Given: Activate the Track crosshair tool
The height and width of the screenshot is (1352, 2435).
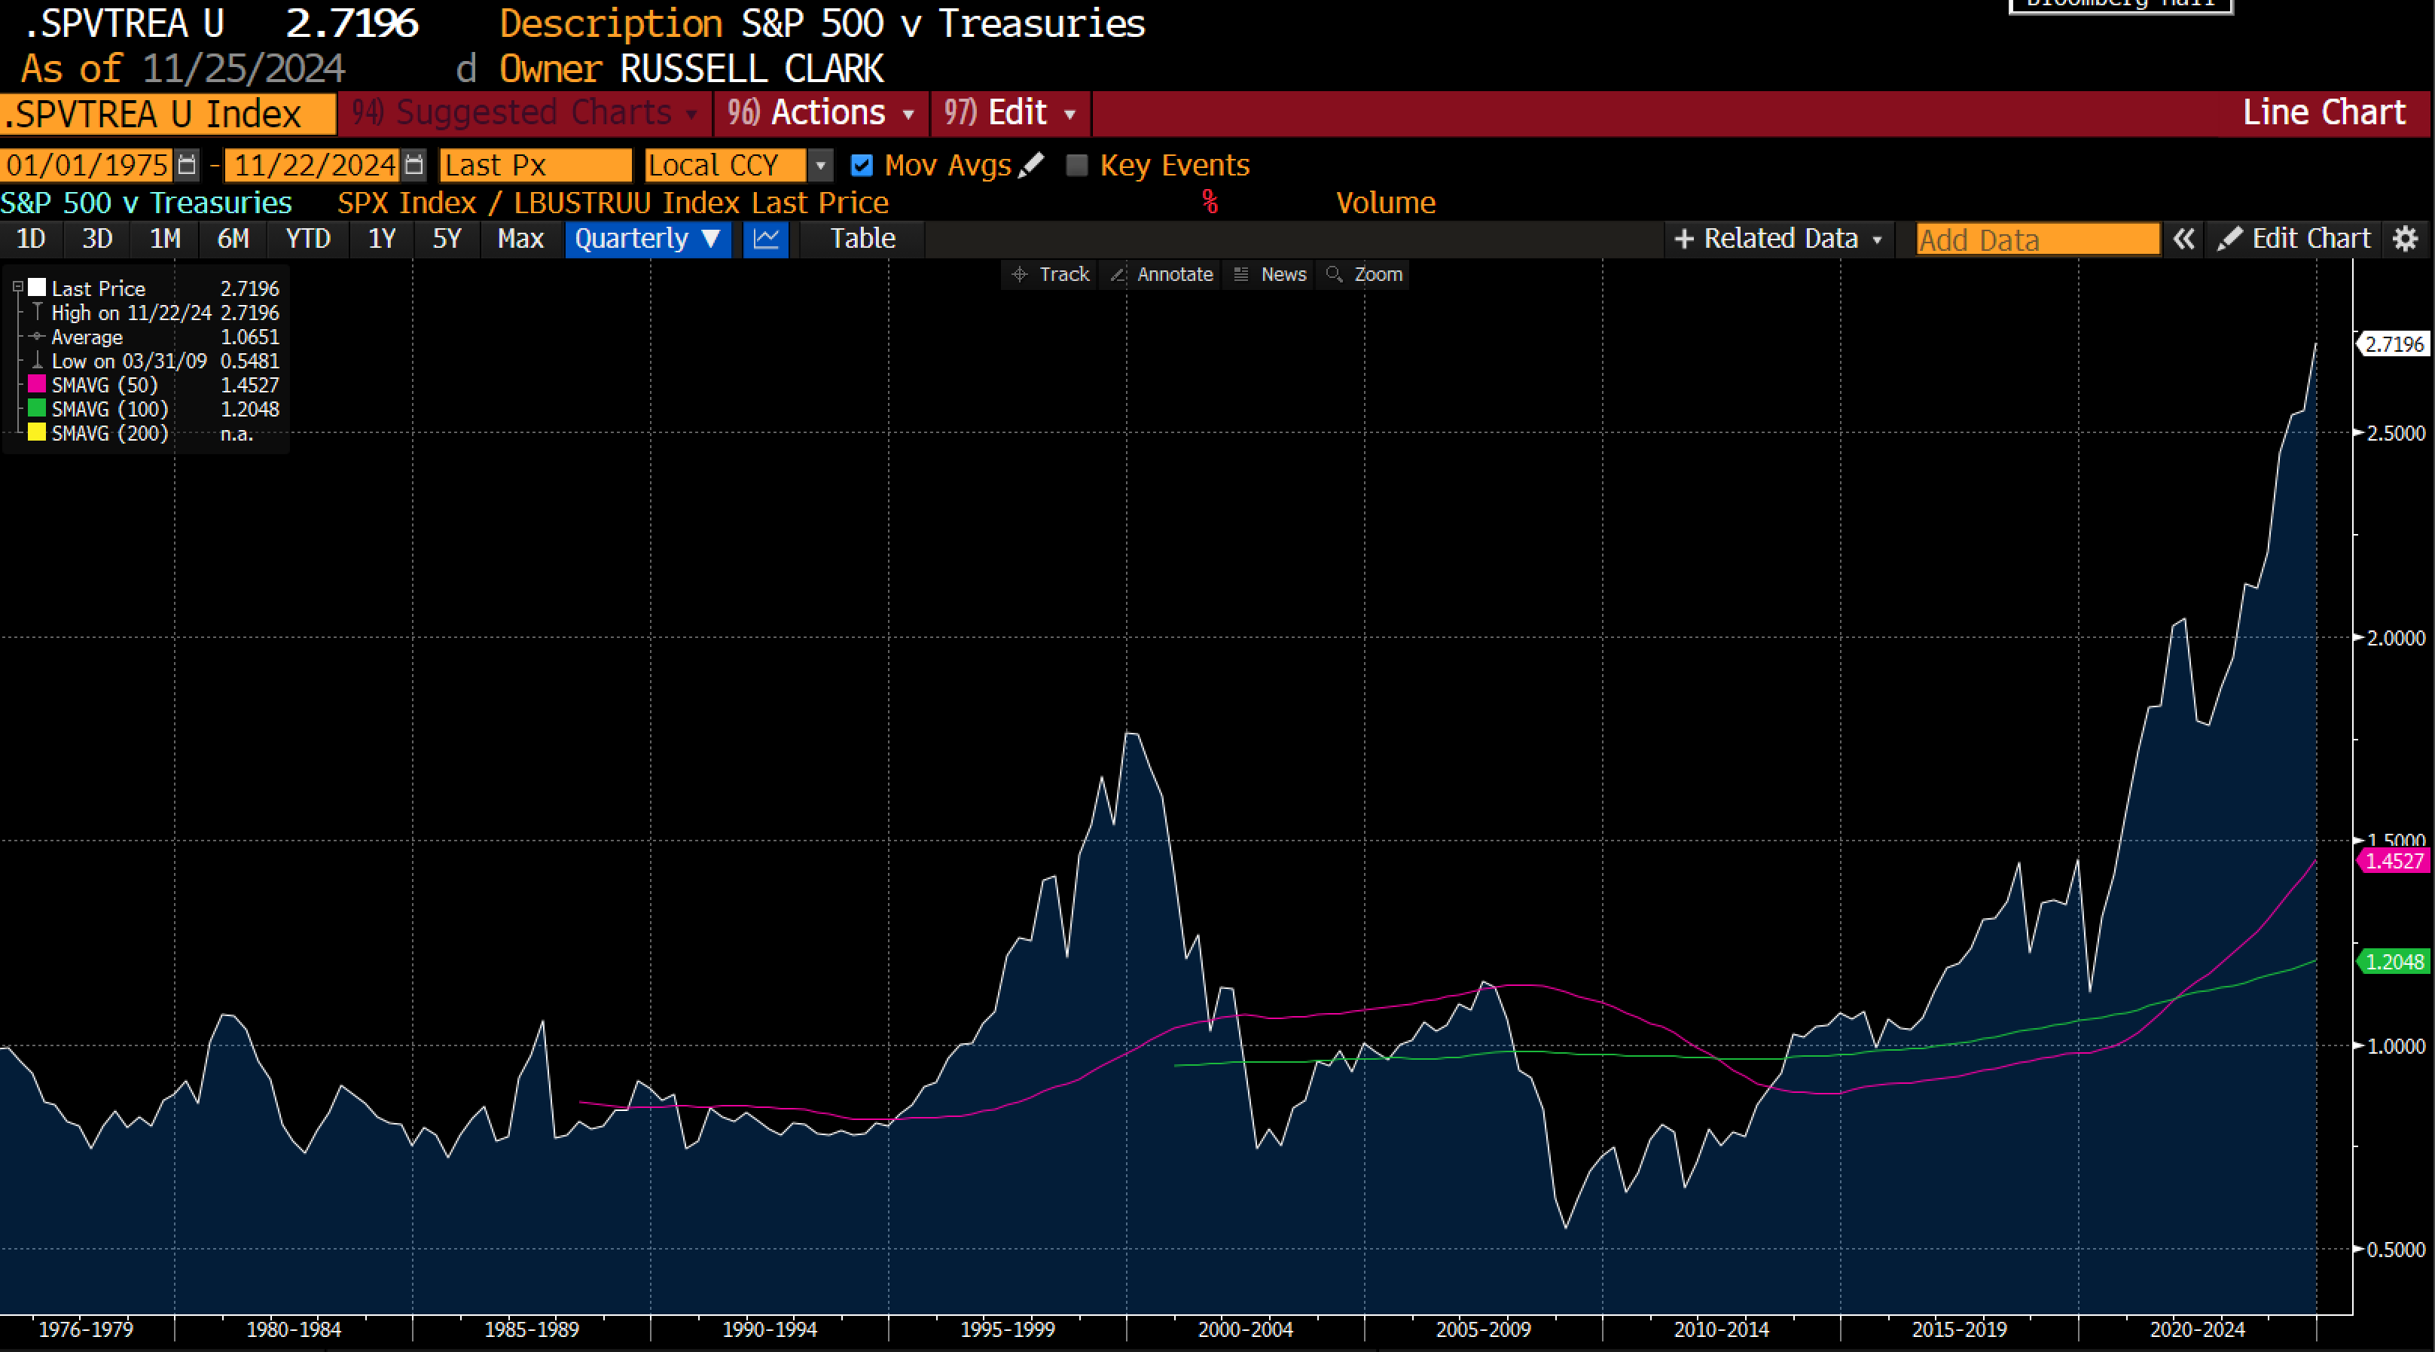Looking at the screenshot, I should [1050, 274].
